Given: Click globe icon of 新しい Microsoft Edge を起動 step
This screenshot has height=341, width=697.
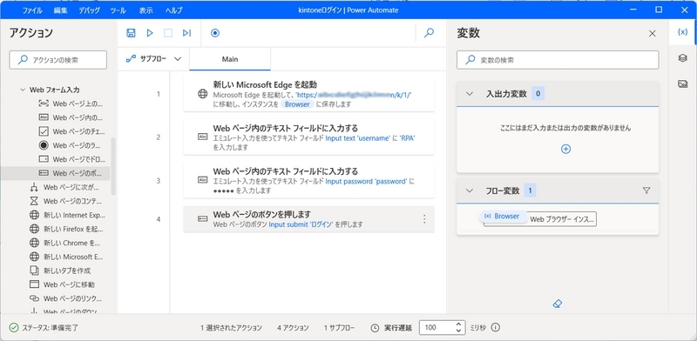Looking at the screenshot, I should pos(202,94).
